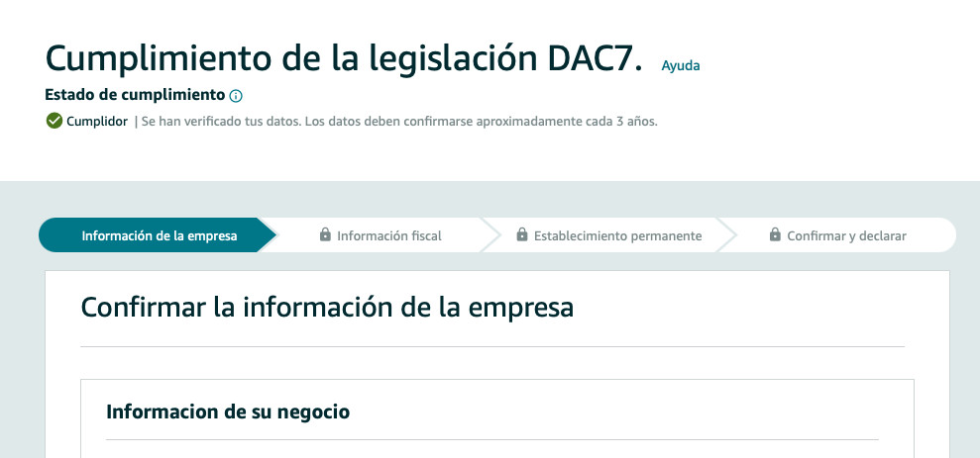Select the locked Confirmar y declarar step

coord(837,235)
